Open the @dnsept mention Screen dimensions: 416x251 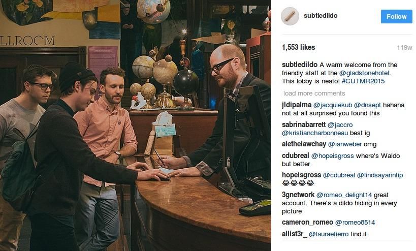[367, 105]
